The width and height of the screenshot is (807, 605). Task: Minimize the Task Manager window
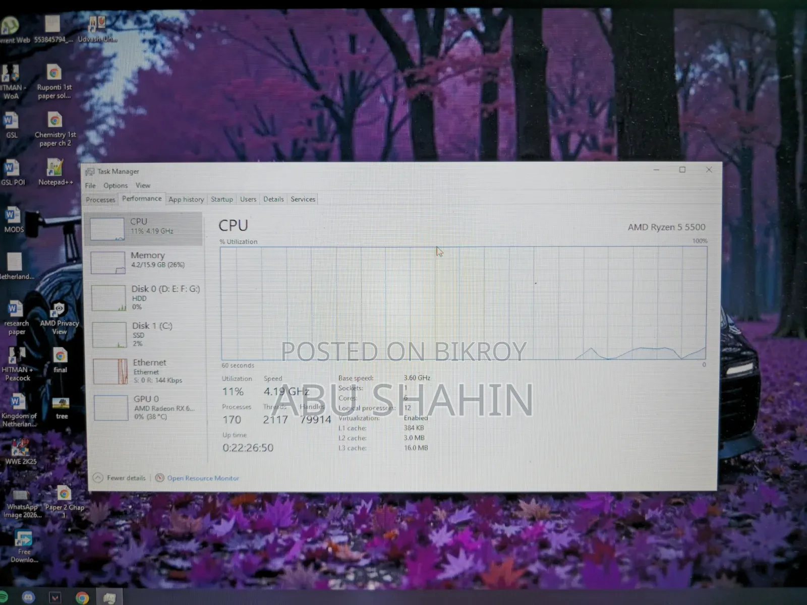click(656, 170)
